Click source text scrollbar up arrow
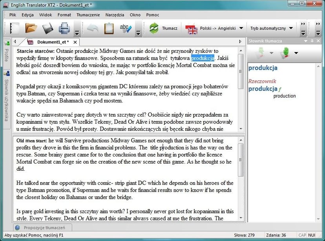Viewport: 325px width, 241px height. 241,50
